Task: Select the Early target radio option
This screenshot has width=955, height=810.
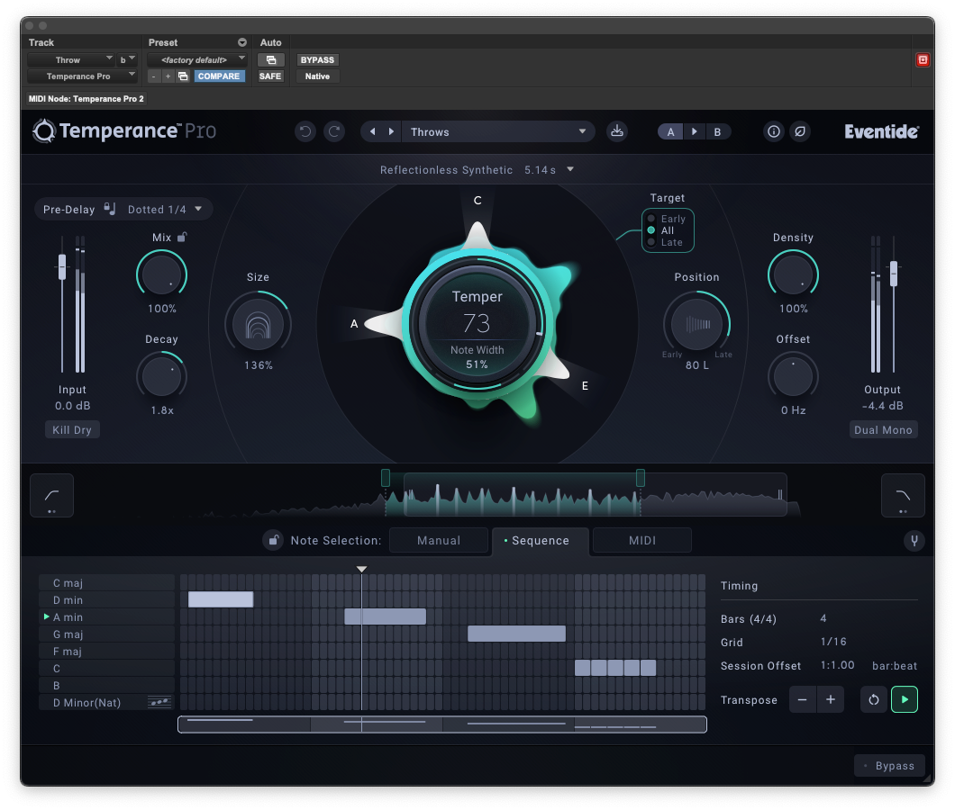Action: (651, 219)
